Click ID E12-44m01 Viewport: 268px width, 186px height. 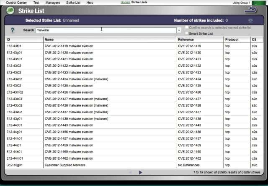click(15, 158)
